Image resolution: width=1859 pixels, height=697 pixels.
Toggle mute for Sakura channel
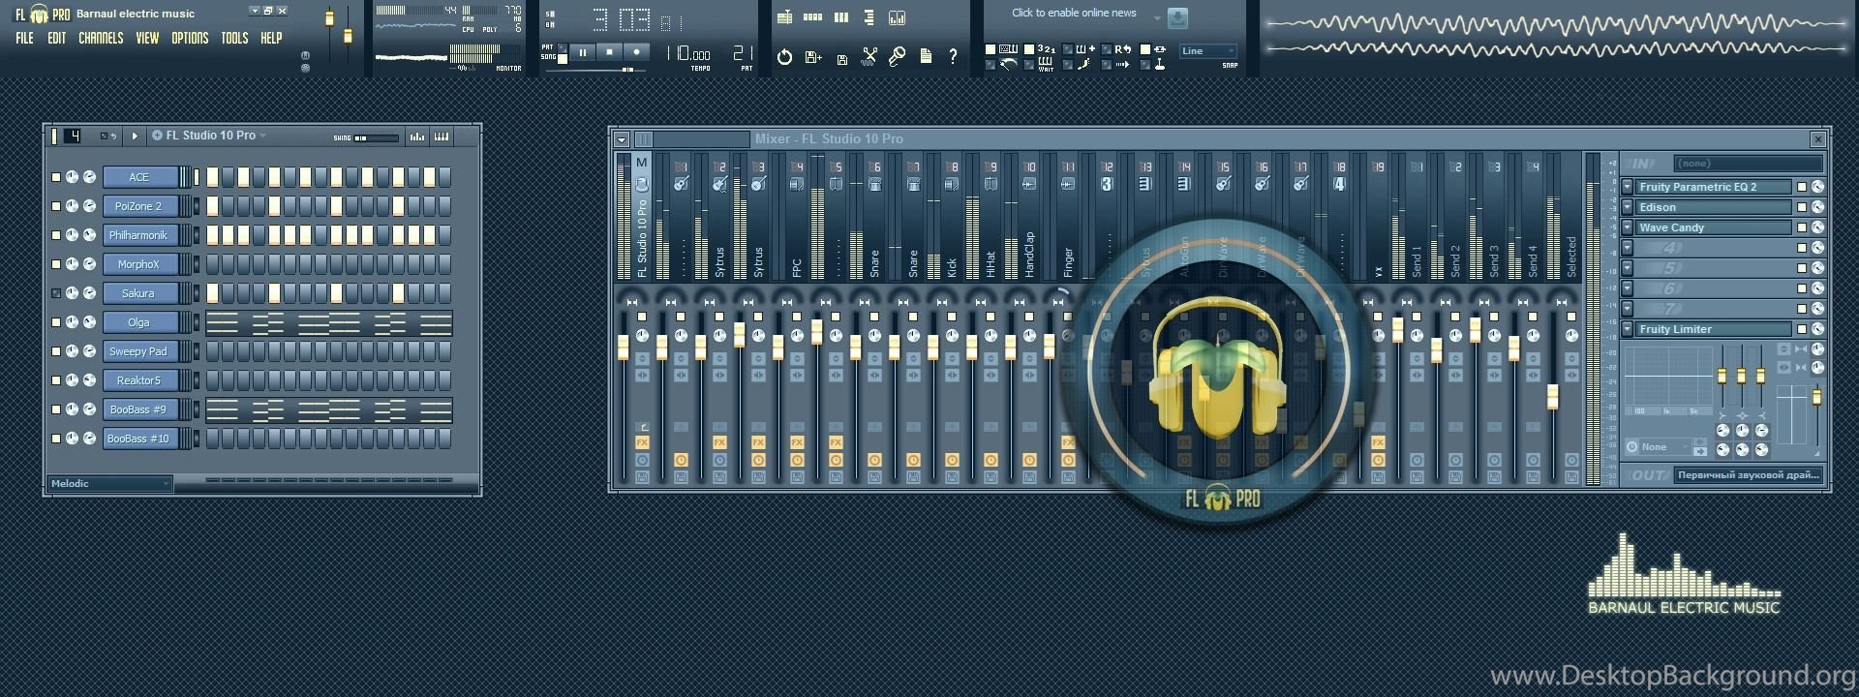56,293
